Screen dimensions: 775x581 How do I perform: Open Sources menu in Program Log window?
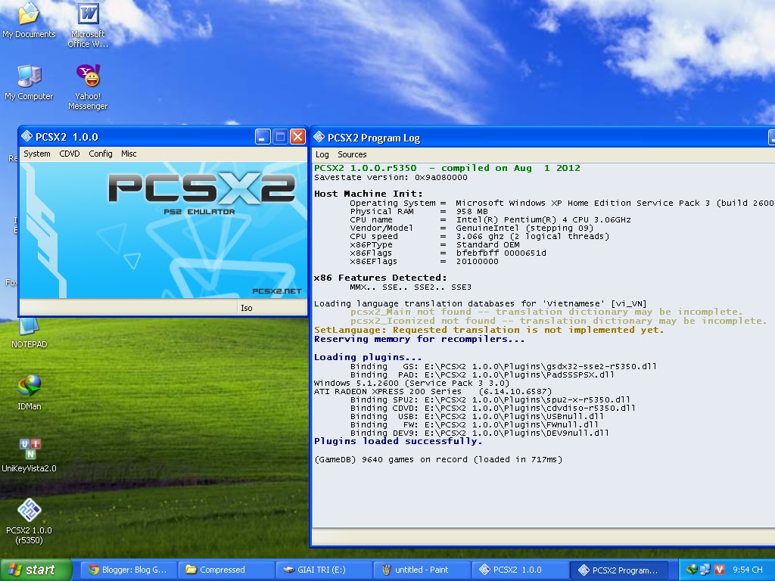point(352,154)
